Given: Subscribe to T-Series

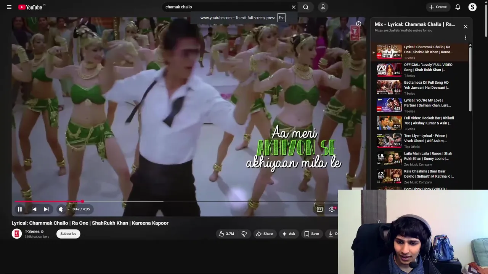Looking at the screenshot, I should (68, 234).
